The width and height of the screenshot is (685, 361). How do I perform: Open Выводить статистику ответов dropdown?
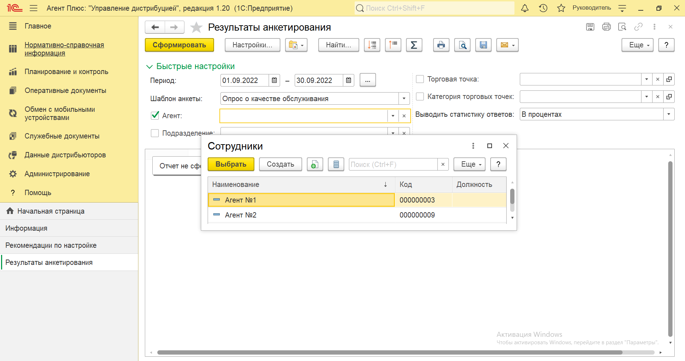pyautogui.click(x=669, y=114)
